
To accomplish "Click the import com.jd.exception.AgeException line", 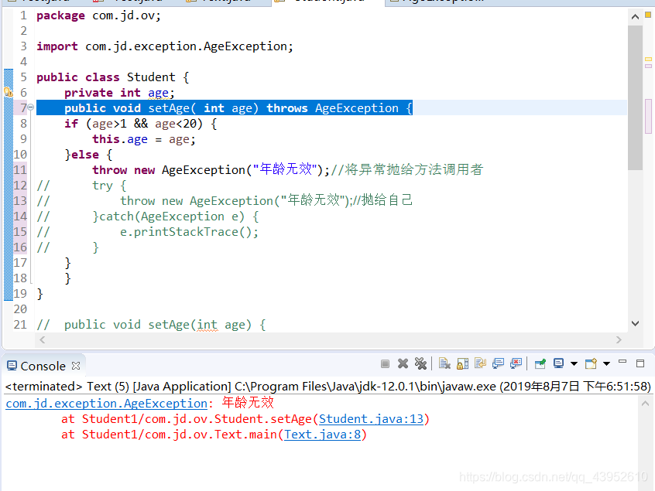I will (165, 46).
